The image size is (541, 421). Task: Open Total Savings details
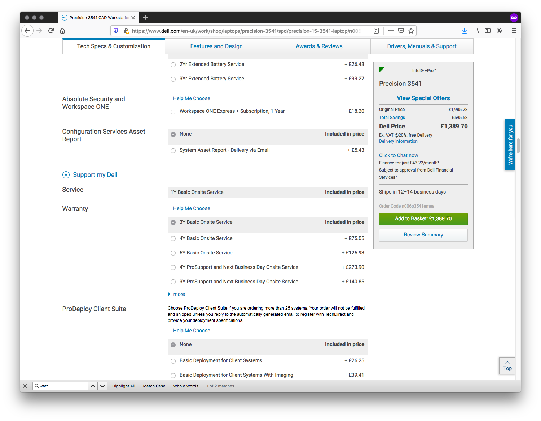pyautogui.click(x=392, y=118)
